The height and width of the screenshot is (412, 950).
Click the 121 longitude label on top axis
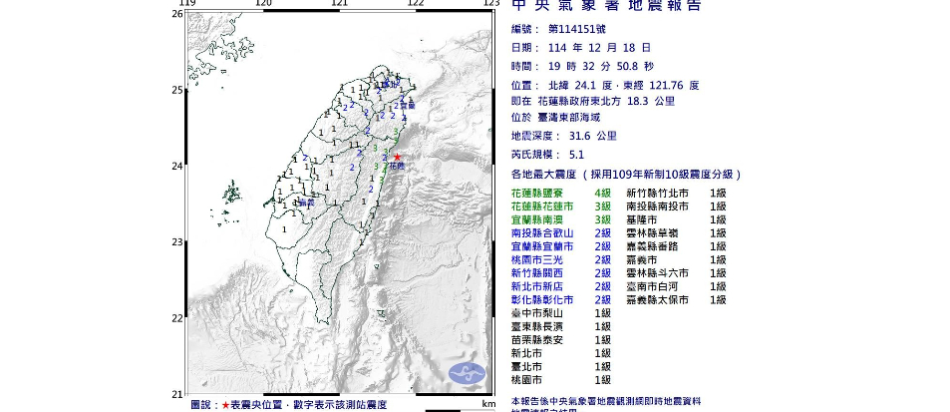(x=340, y=4)
